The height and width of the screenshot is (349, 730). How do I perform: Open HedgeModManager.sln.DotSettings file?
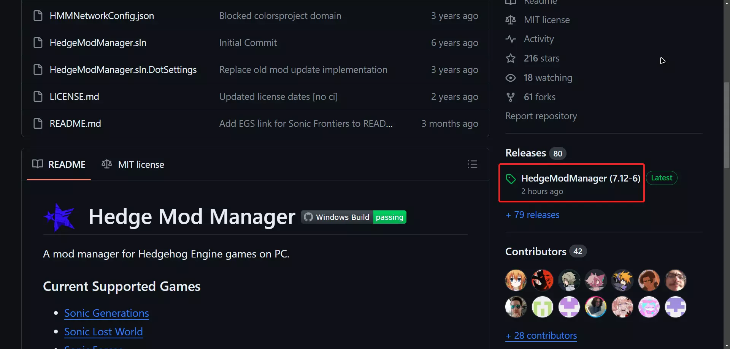click(123, 69)
